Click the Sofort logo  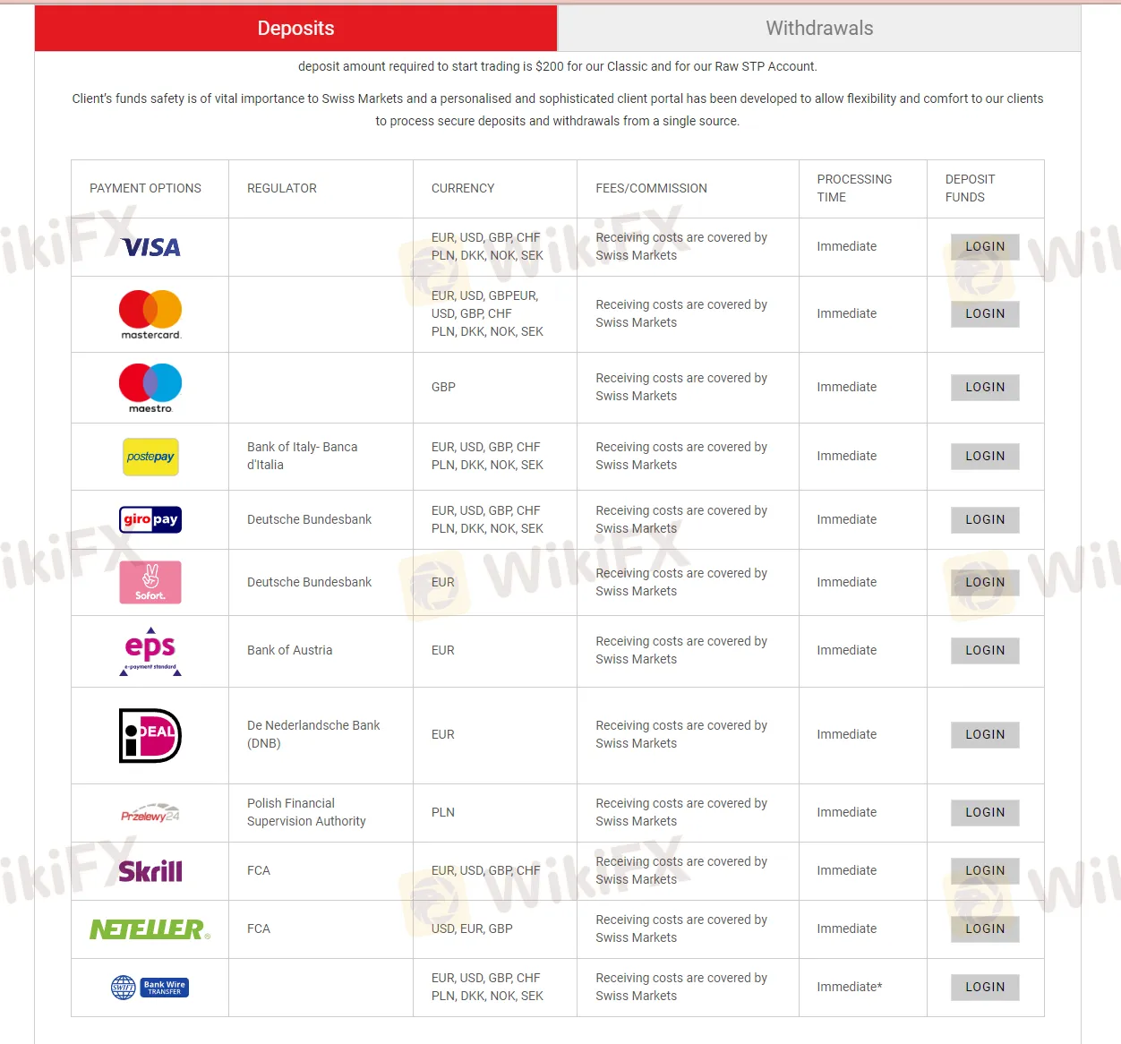coord(150,582)
